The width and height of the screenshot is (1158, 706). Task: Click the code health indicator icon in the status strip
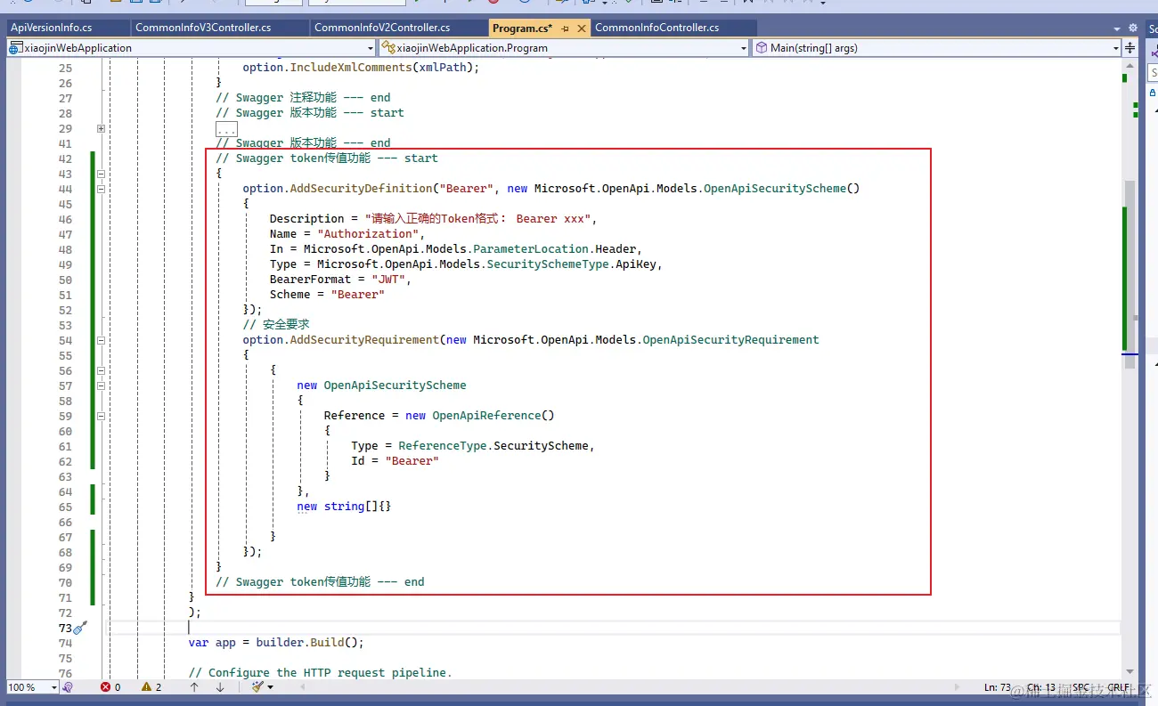tap(68, 687)
